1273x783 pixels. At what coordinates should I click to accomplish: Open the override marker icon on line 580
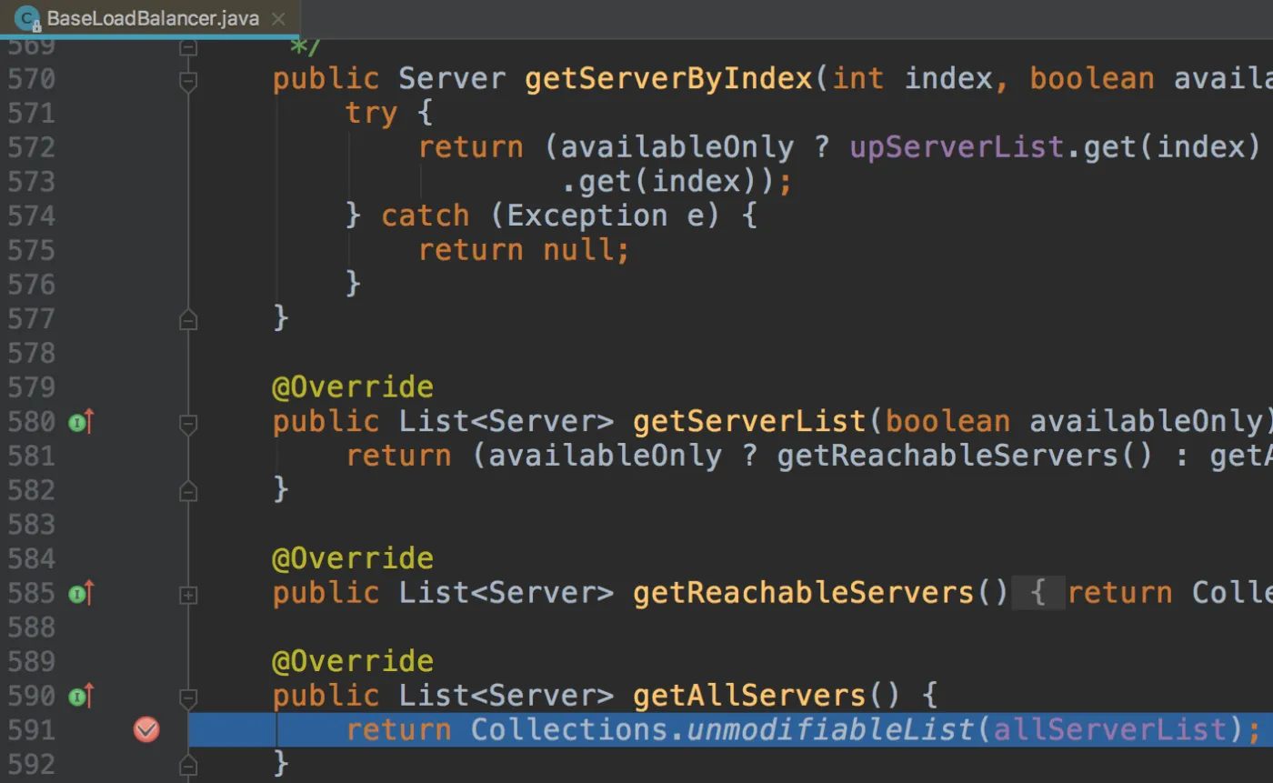(x=82, y=422)
